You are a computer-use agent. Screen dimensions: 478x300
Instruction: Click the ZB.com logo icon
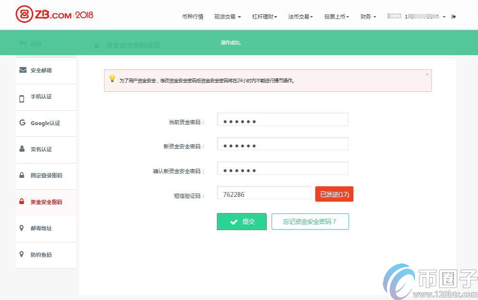click(24, 14)
